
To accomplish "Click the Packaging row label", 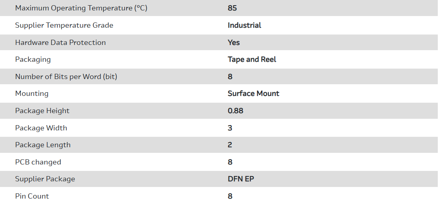I will pyautogui.click(x=33, y=59).
